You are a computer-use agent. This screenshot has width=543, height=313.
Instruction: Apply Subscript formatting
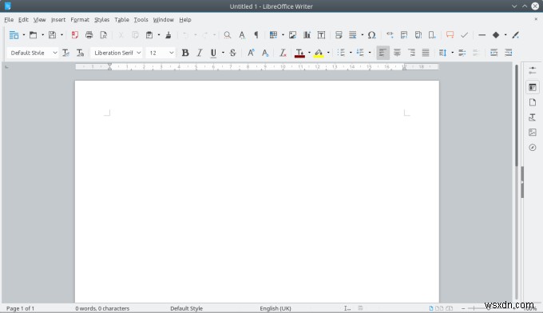click(265, 53)
